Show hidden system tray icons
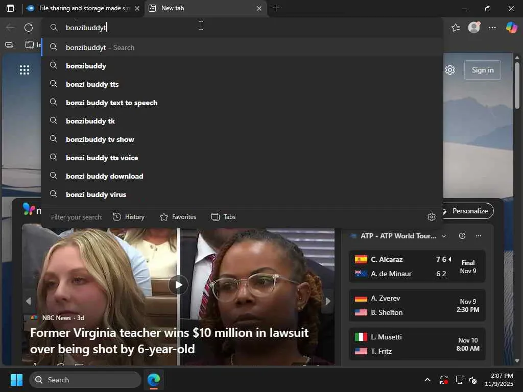 pyautogui.click(x=427, y=380)
